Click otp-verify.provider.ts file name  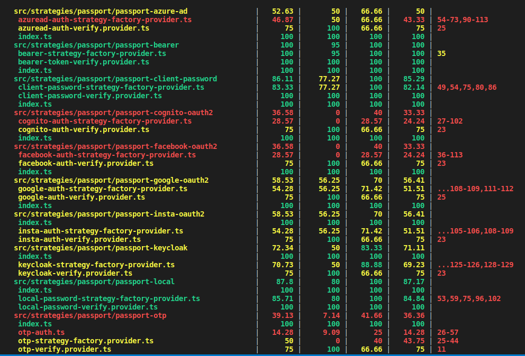pos(65,349)
